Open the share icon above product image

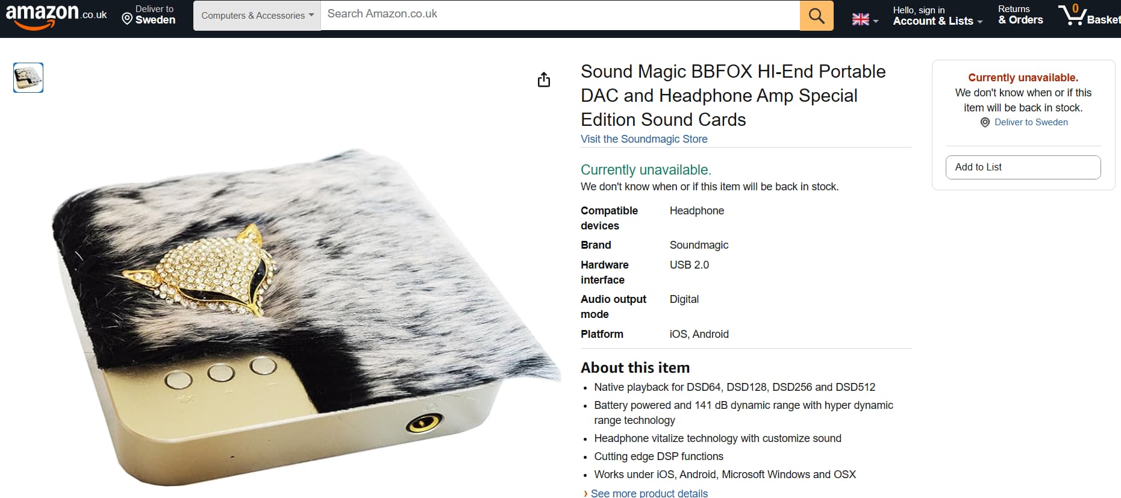pyautogui.click(x=544, y=79)
